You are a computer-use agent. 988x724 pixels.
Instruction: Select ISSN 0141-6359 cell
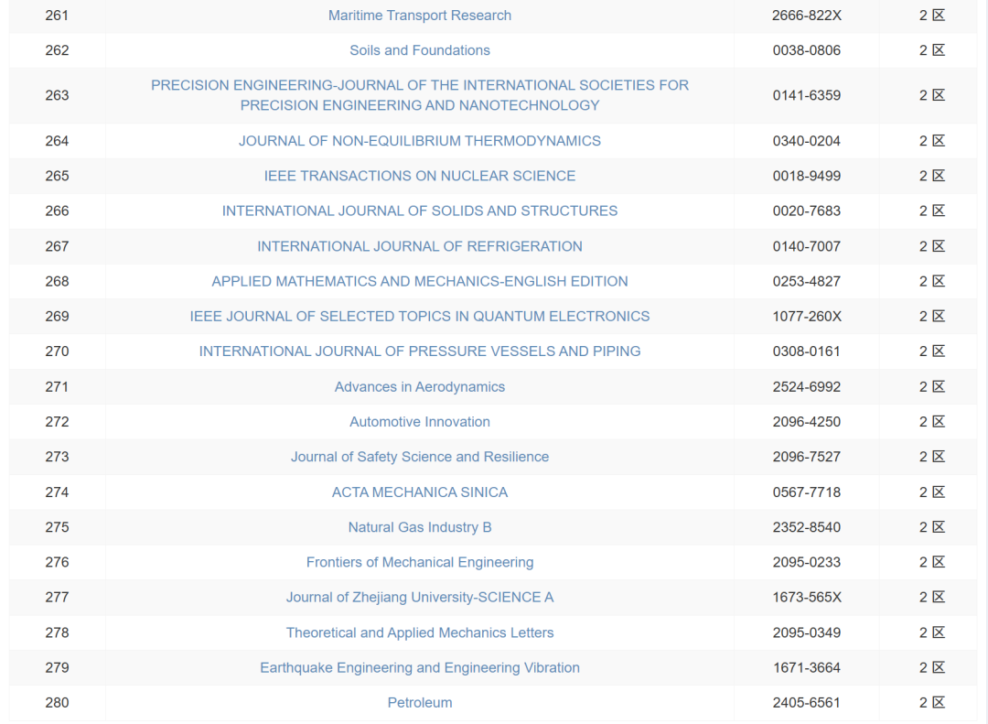[807, 95]
